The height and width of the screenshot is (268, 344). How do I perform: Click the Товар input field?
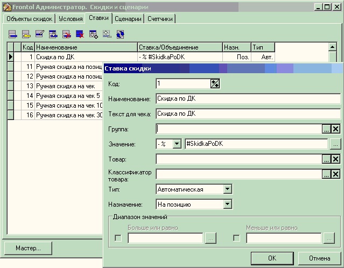[x=239, y=159]
